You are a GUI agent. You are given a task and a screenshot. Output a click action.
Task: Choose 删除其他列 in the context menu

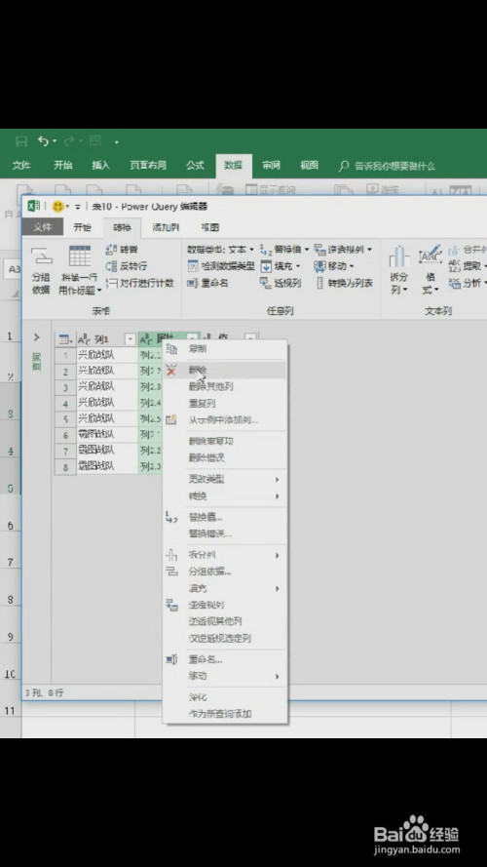coord(225,386)
